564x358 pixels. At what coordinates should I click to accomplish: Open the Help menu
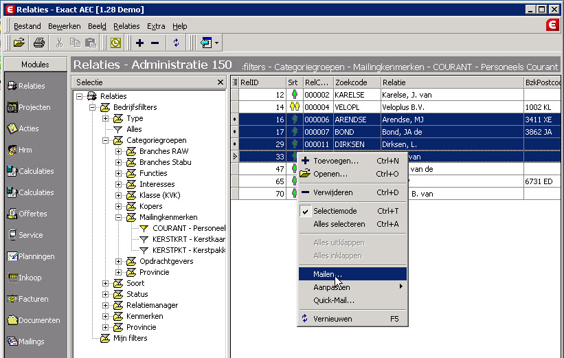pos(180,26)
